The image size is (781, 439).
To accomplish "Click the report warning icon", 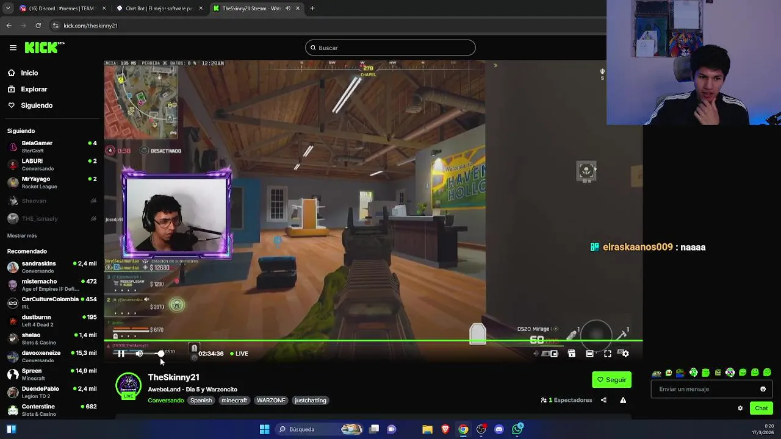I will point(623,400).
